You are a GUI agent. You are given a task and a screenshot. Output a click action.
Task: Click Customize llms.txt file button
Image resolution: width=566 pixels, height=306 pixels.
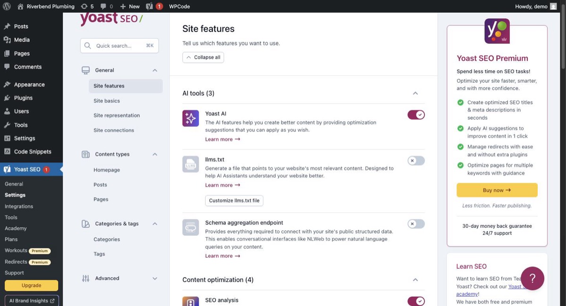(x=234, y=200)
